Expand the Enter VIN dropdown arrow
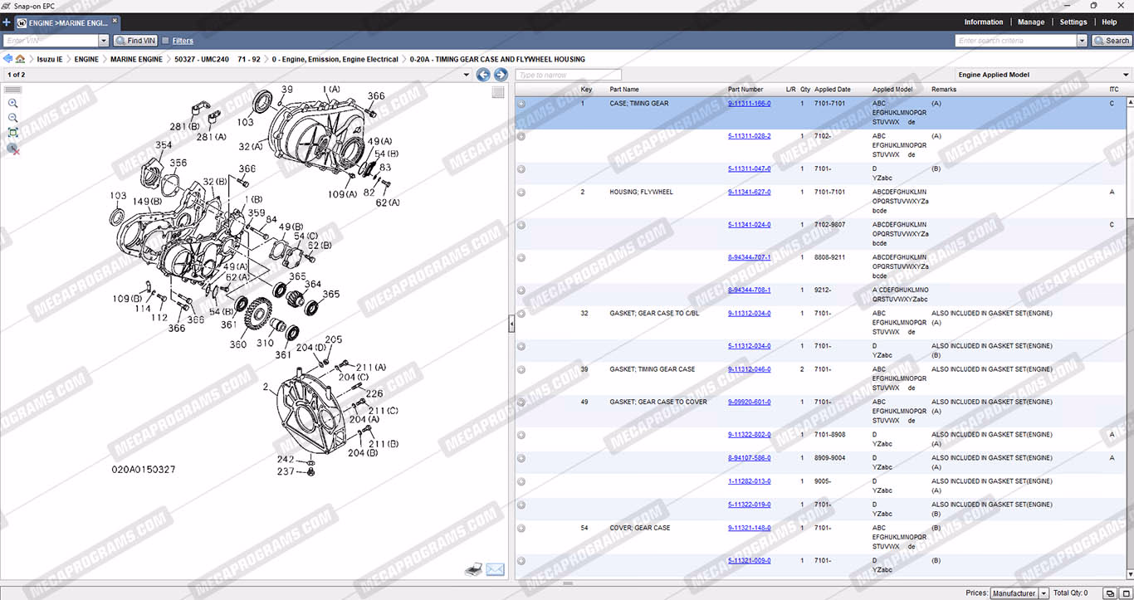Screen dimensions: 1134x600 point(104,41)
